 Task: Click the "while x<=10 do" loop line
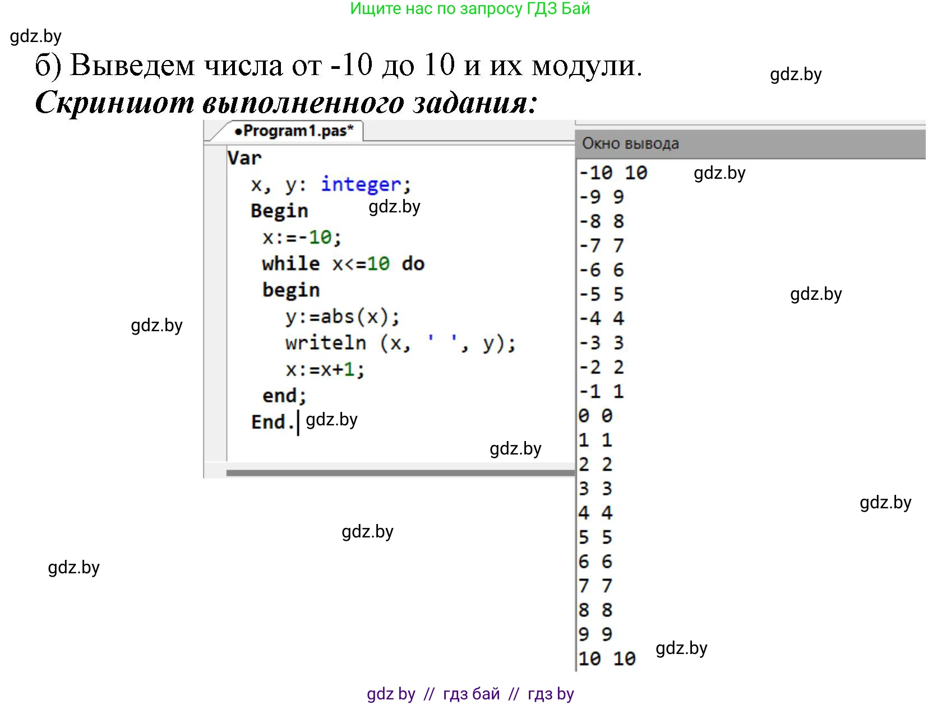click(x=343, y=263)
